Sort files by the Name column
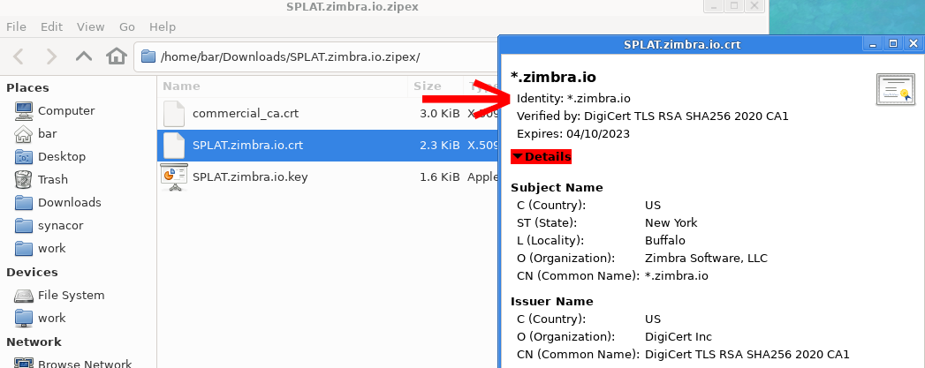 282,86
